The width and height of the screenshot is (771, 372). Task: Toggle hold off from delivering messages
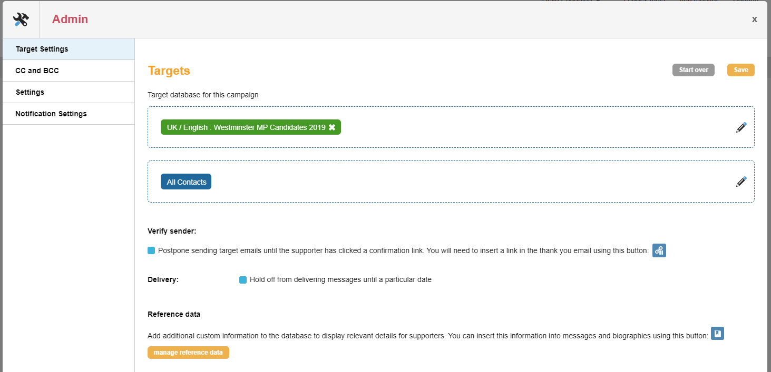pos(242,279)
